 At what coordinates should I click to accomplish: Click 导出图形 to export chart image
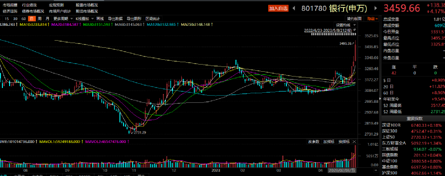tap(134, 19)
